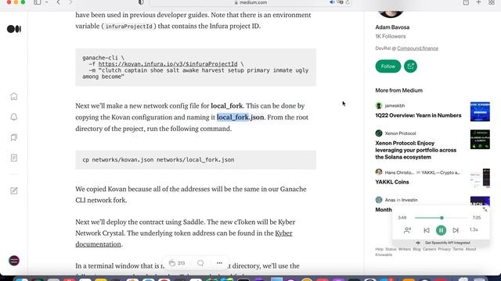Viewport: 501px width, 281px height.
Task: Seek the Speechify progress slider
Action: (441, 218)
